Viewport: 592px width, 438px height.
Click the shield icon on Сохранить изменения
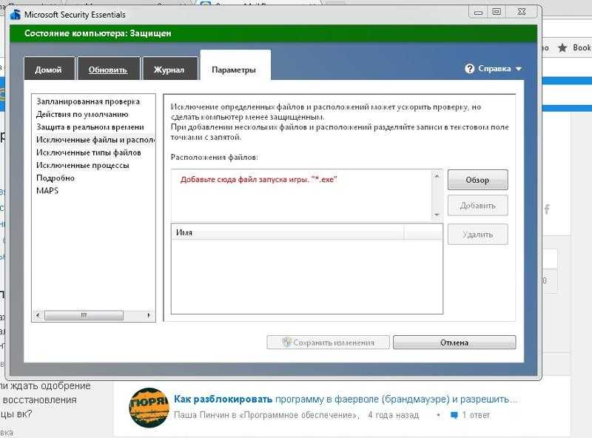[x=286, y=342]
